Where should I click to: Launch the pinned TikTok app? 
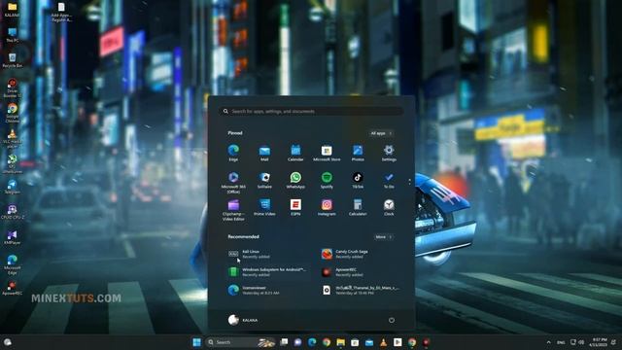click(x=358, y=180)
